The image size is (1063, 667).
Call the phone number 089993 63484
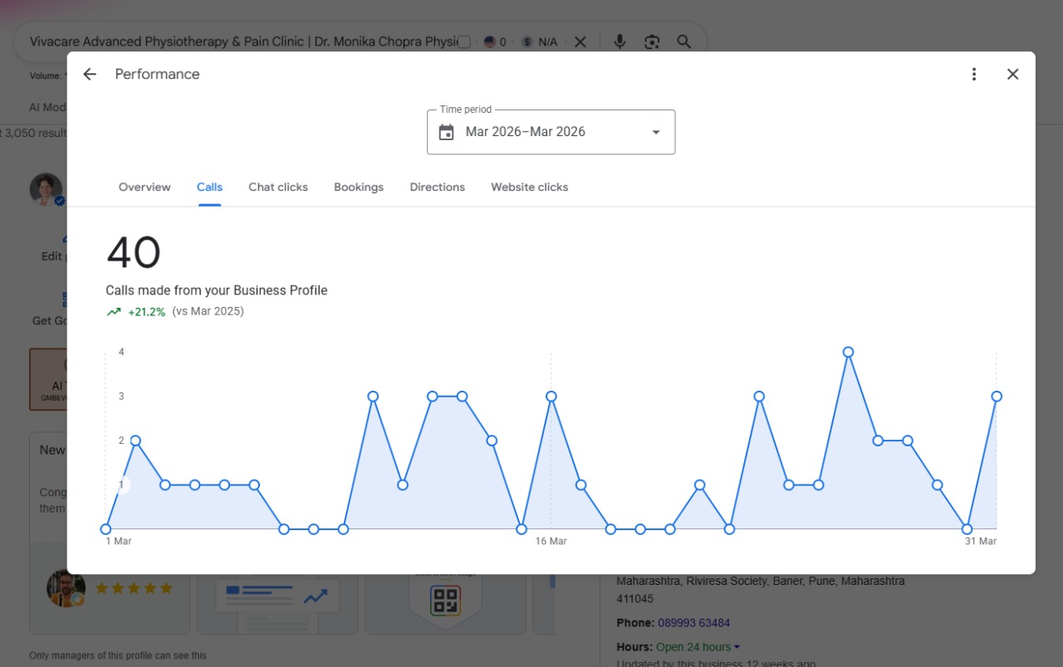(x=693, y=623)
